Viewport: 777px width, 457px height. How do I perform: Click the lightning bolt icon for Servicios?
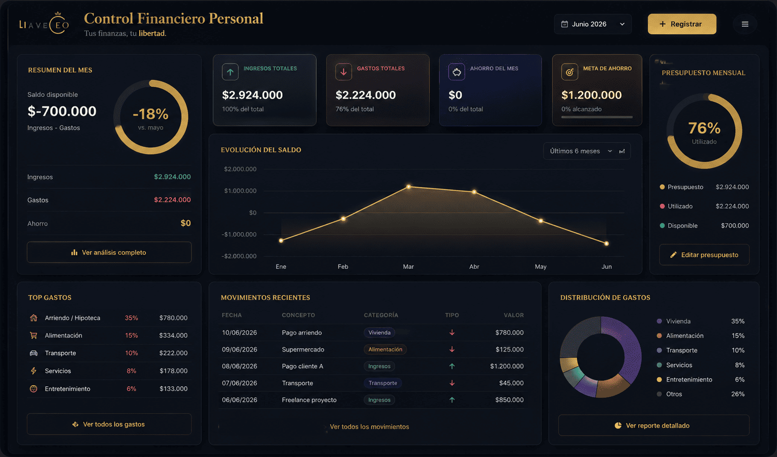tap(33, 371)
